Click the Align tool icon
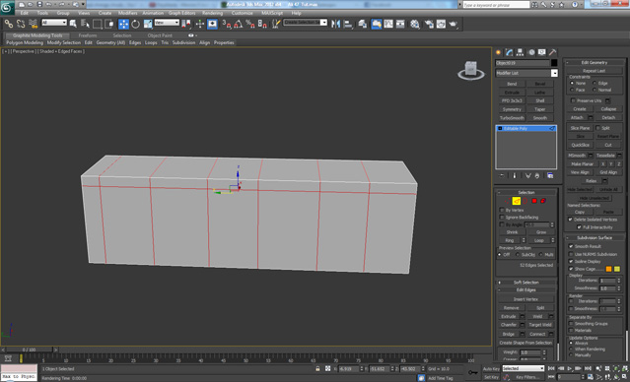 pyautogui.click(x=348, y=24)
